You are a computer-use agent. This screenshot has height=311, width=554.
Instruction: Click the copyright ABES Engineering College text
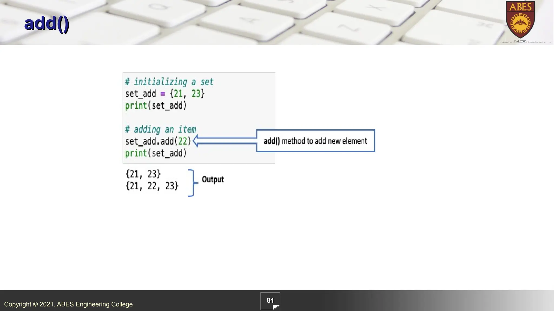click(x=68, y=304)
